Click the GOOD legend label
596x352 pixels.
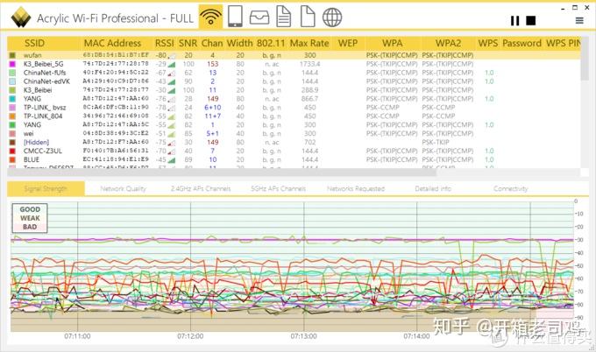pos(30,209)
